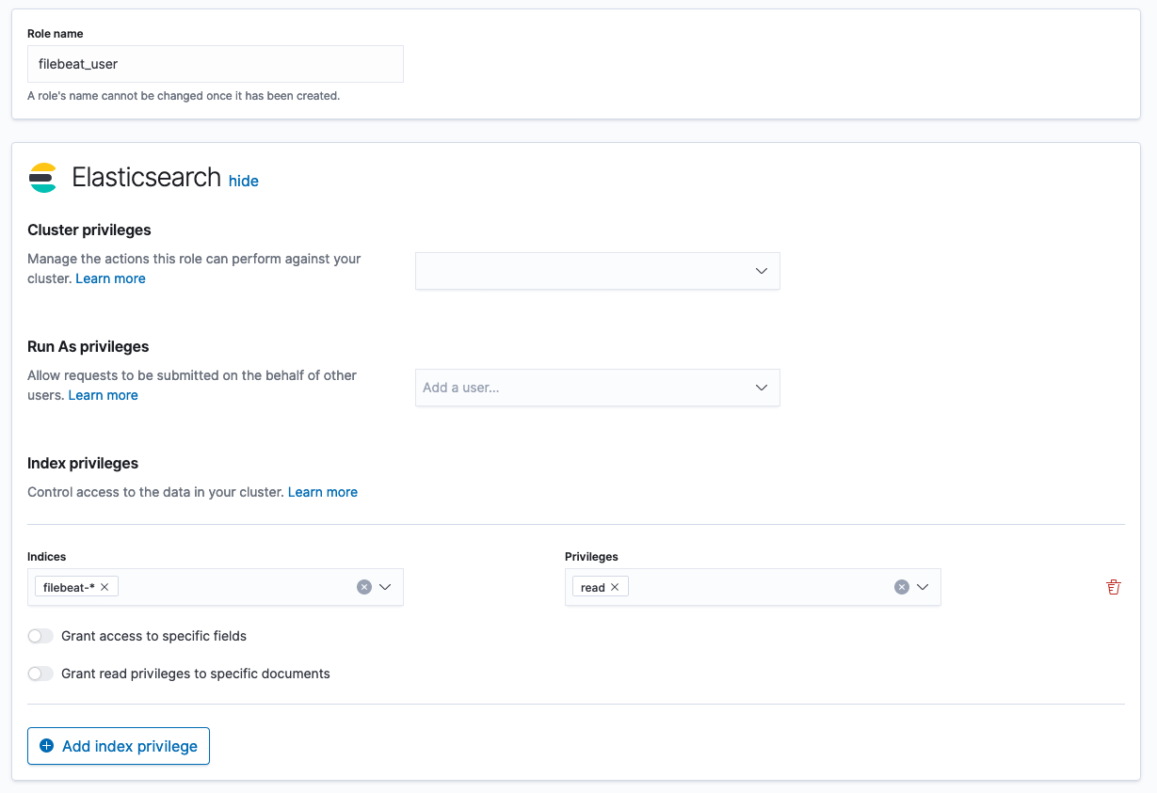Click the Elasticsearch section heading
1157x793 pixels.
pos(147,178)
